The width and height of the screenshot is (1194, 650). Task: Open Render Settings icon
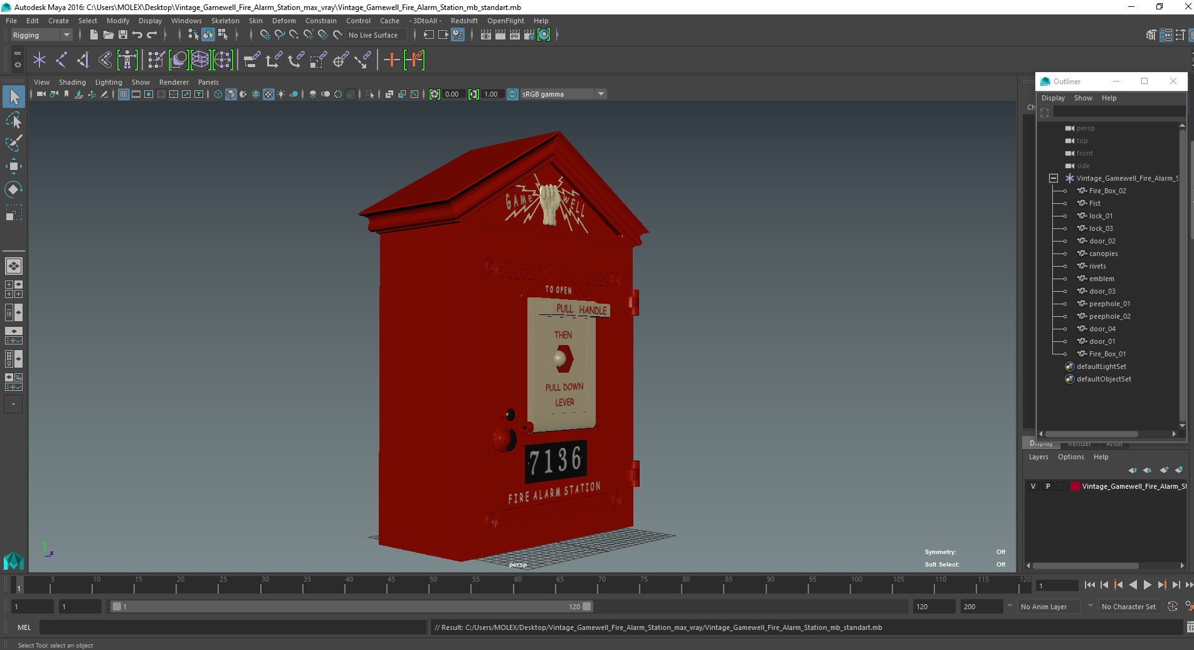(529, 35)
